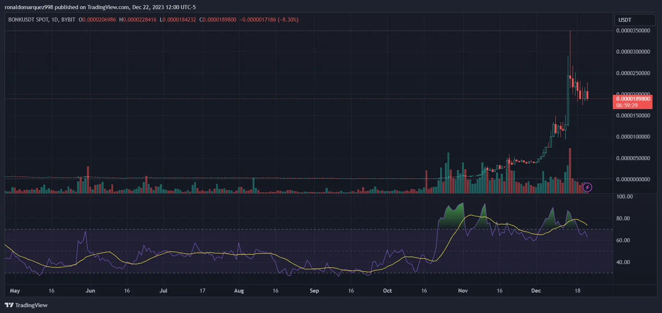This screenshot has height=313, width=662.
Task: Click the TradingView logo at bottom left
Action: pyautogui.click(x=26, y=305)
